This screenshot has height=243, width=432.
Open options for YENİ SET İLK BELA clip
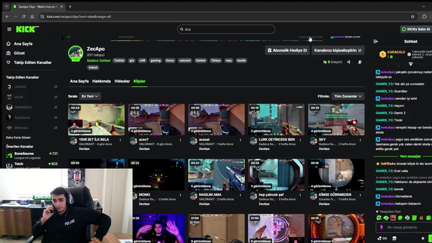tap(120, 140)
